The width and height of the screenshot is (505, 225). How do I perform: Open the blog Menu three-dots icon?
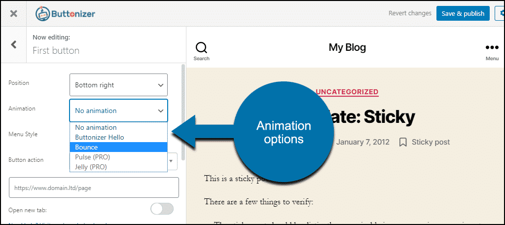click(x=492, y=48)
